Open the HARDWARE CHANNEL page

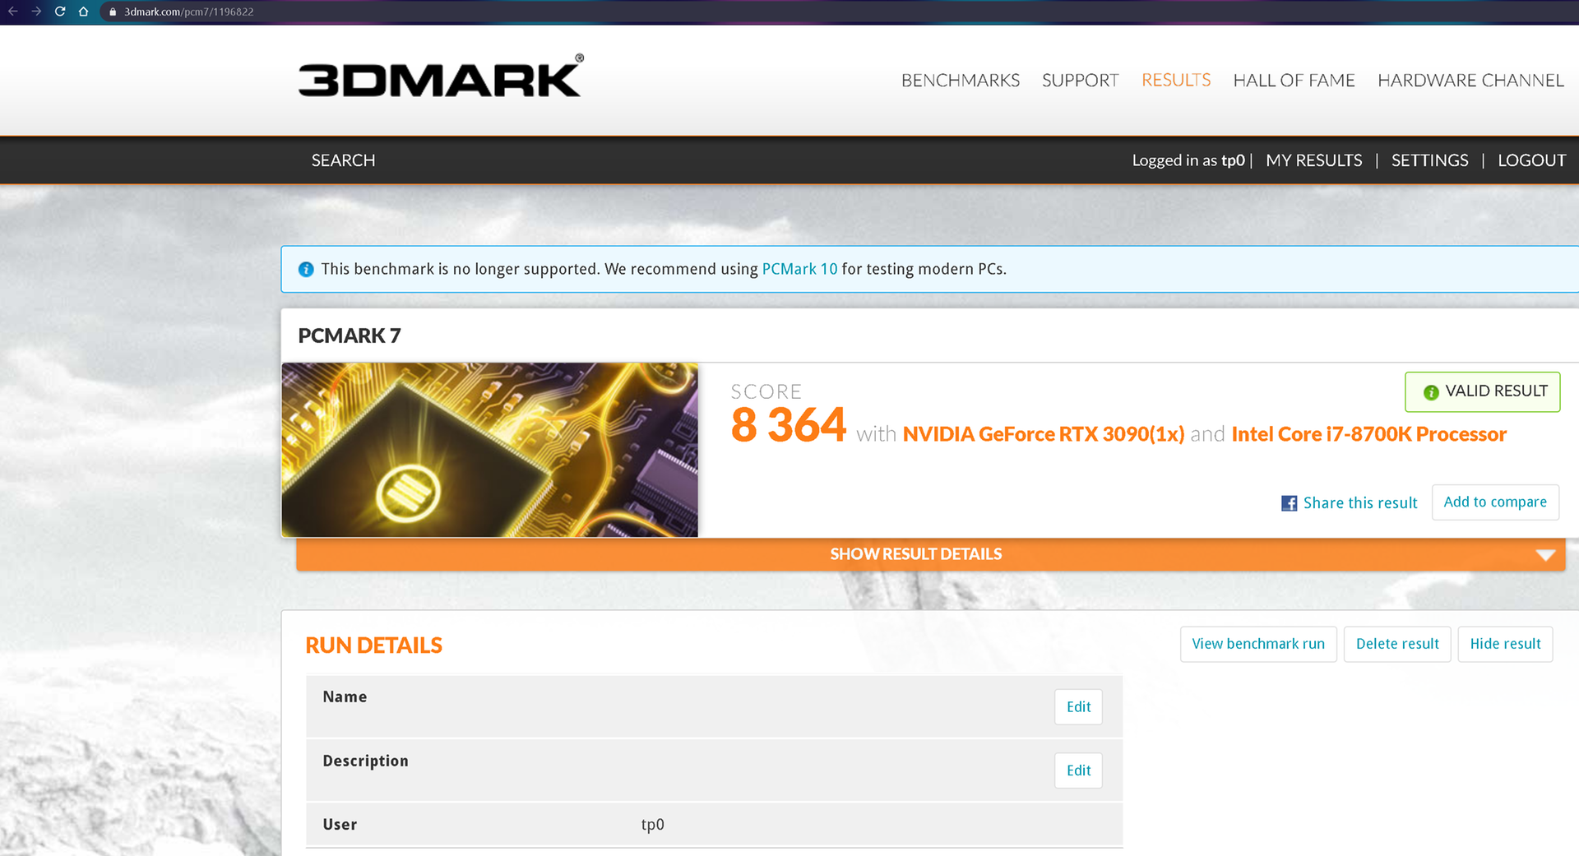click(x=1470, y=81)
